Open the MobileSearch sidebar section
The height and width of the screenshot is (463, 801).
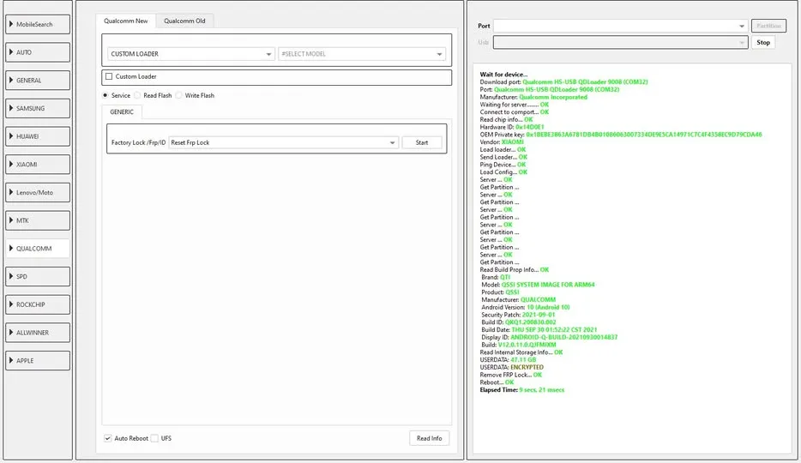38,24
